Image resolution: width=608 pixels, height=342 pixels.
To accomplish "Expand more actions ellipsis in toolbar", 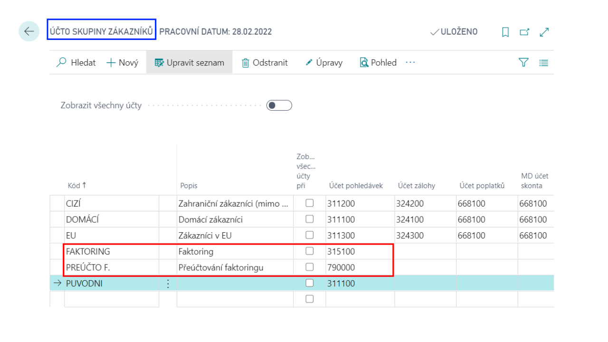I will pyautogui.click(x=410, y=62).
